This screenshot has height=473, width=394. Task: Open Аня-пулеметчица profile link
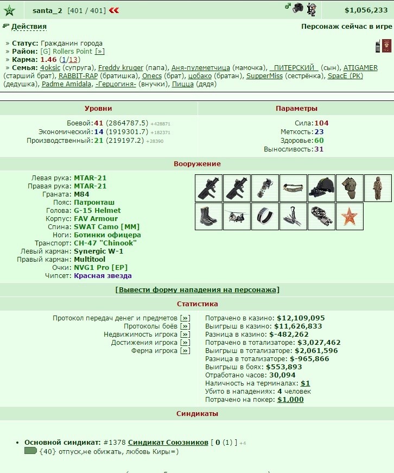[200, 67]
